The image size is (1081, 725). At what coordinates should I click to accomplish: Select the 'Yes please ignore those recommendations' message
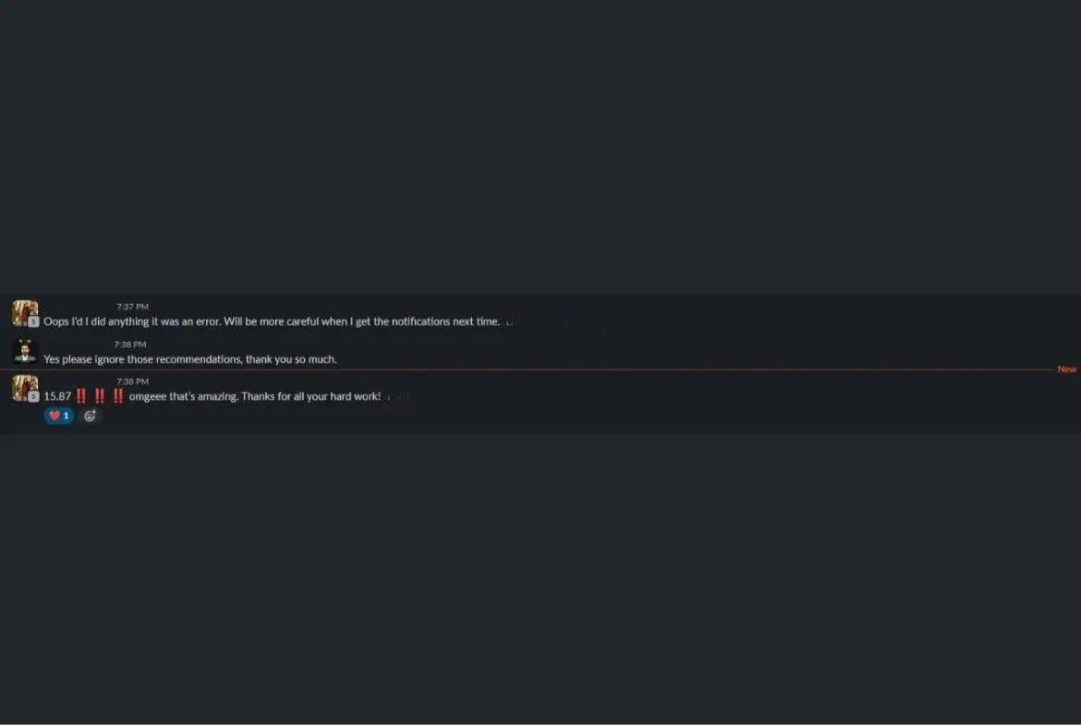[190, 359]
